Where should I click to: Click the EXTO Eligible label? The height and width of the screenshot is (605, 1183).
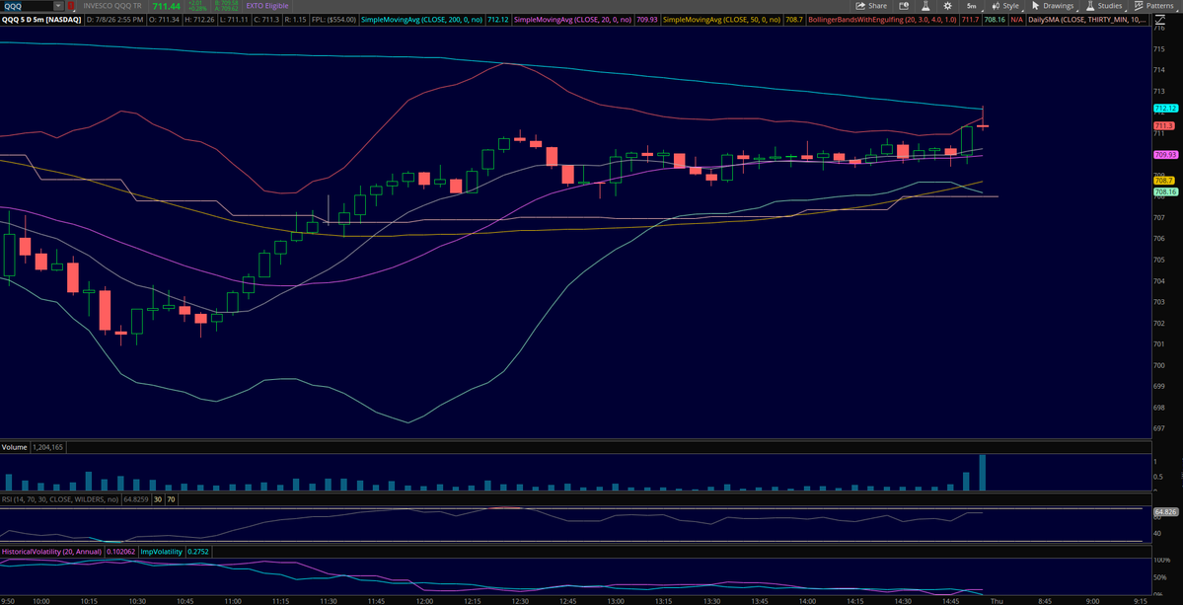point(267,5)
